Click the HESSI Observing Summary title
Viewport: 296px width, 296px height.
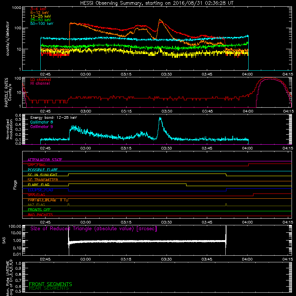(x=157, y=3)
